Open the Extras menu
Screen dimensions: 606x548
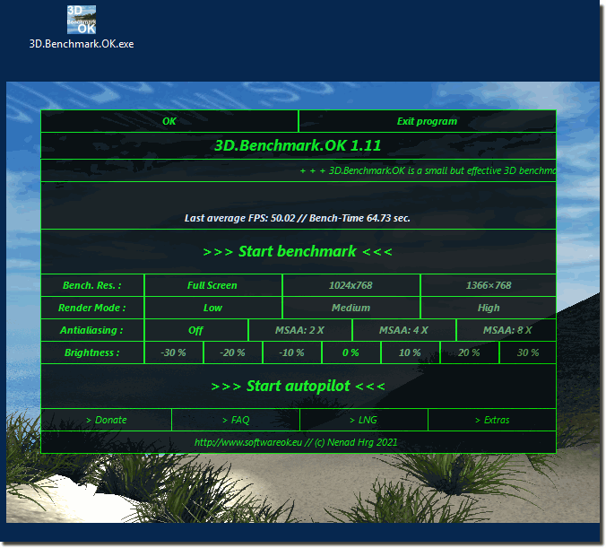click(x=492, y=420)
